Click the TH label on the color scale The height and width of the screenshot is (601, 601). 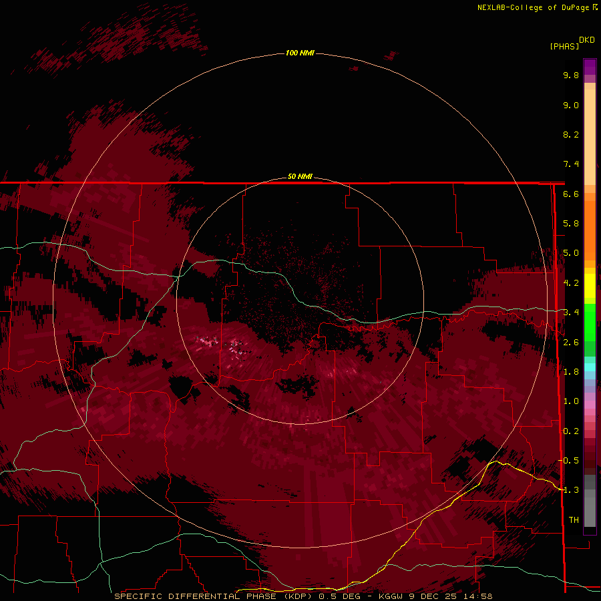(x=574, y=520)
